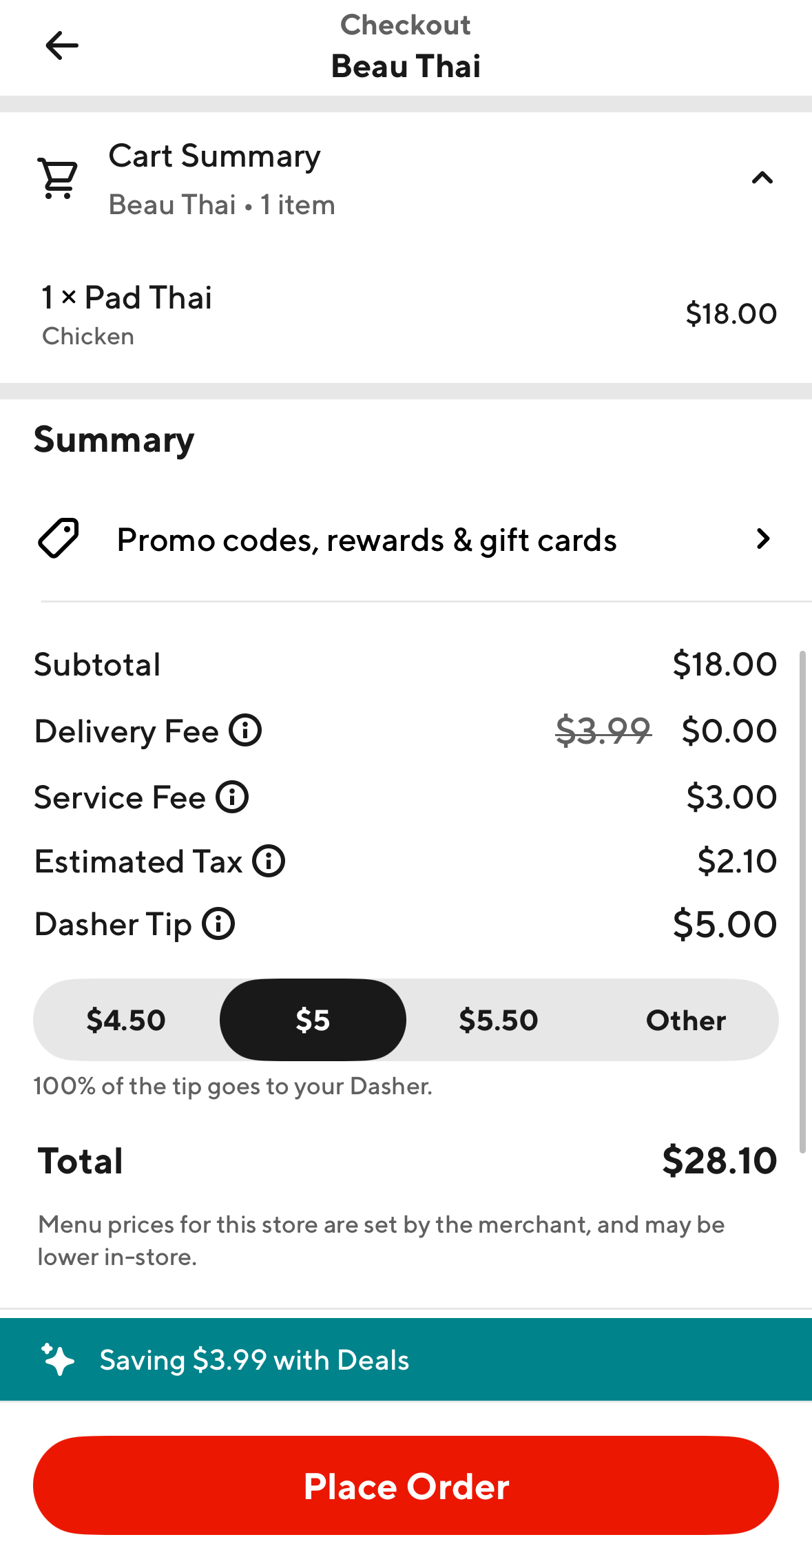Open Estimated Tax info icon
The image size is (812, 1557).
(x=269, y=861)
